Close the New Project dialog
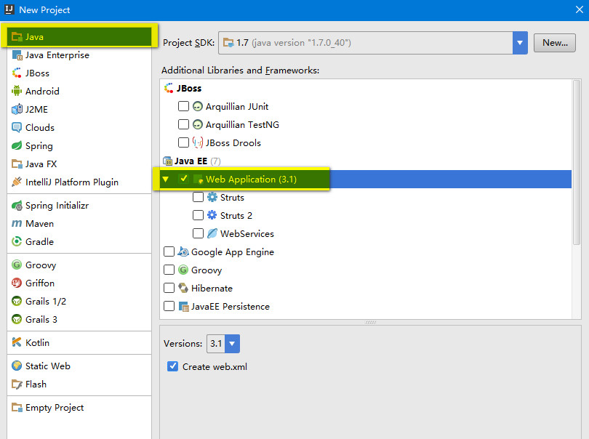This screenshot has height=439, width=589. point(580,9)
